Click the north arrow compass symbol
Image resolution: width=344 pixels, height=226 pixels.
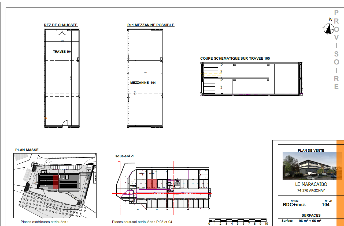[x=327, y=28]
